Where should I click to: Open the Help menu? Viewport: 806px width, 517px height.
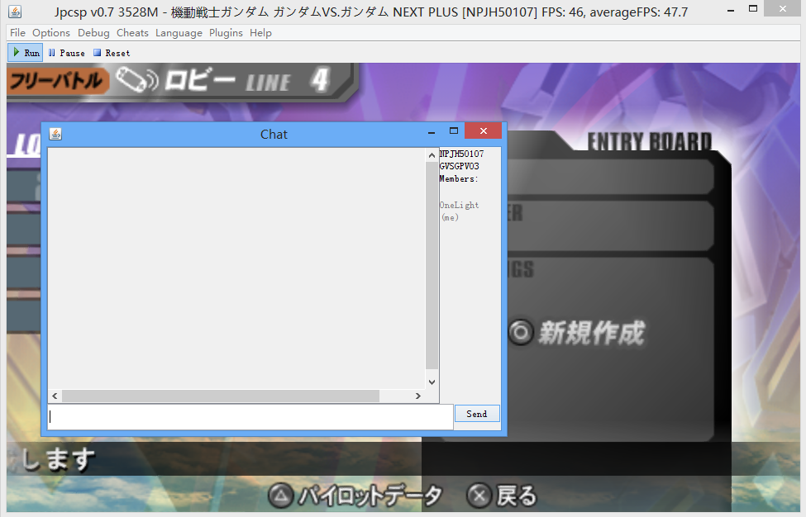[260, 33]
